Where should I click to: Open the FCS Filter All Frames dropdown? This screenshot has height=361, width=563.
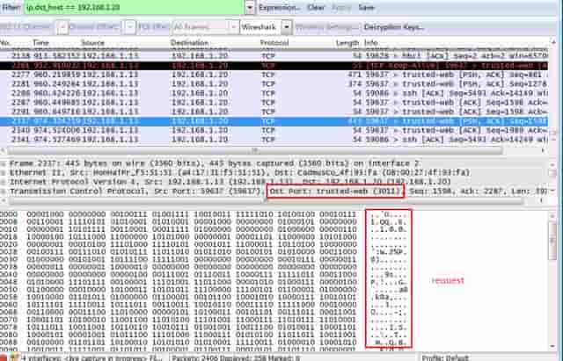pos(206,27)
